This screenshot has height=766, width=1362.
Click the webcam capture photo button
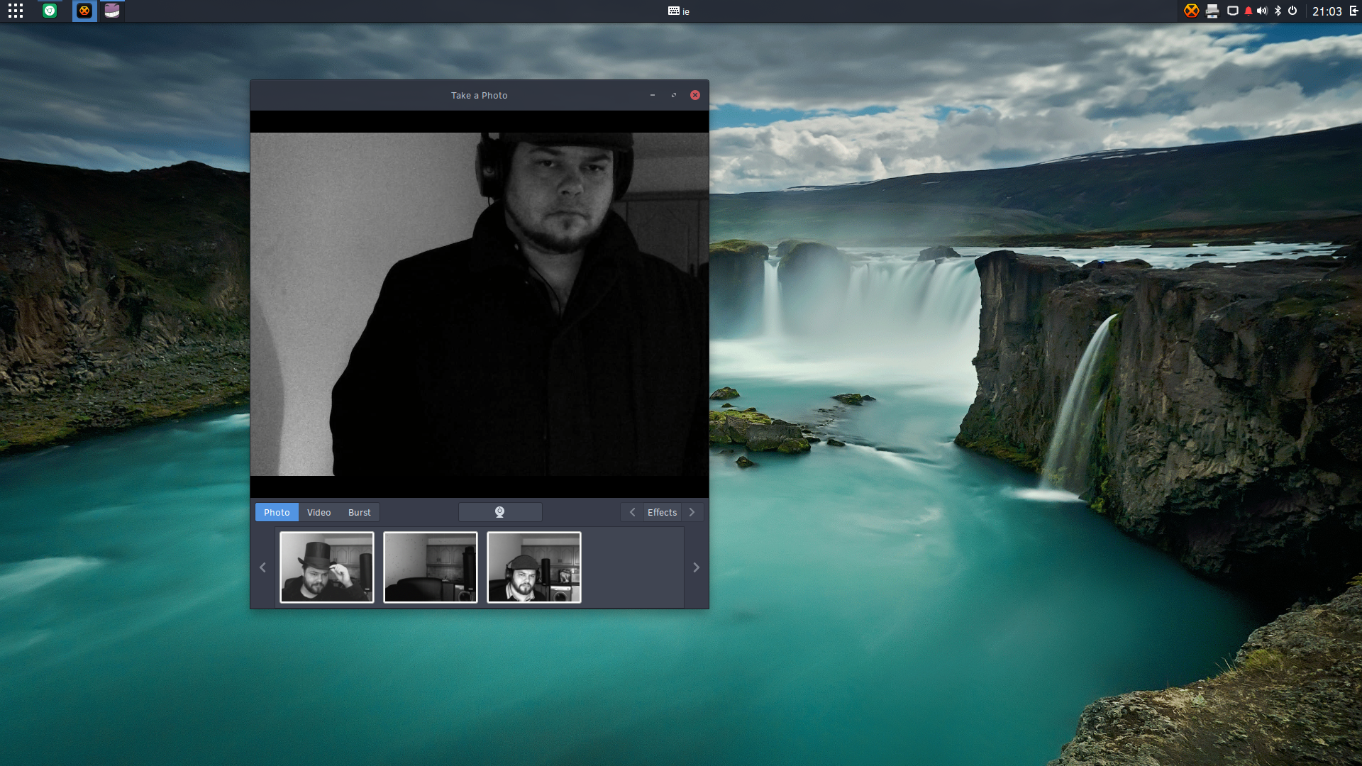point(500,512)
